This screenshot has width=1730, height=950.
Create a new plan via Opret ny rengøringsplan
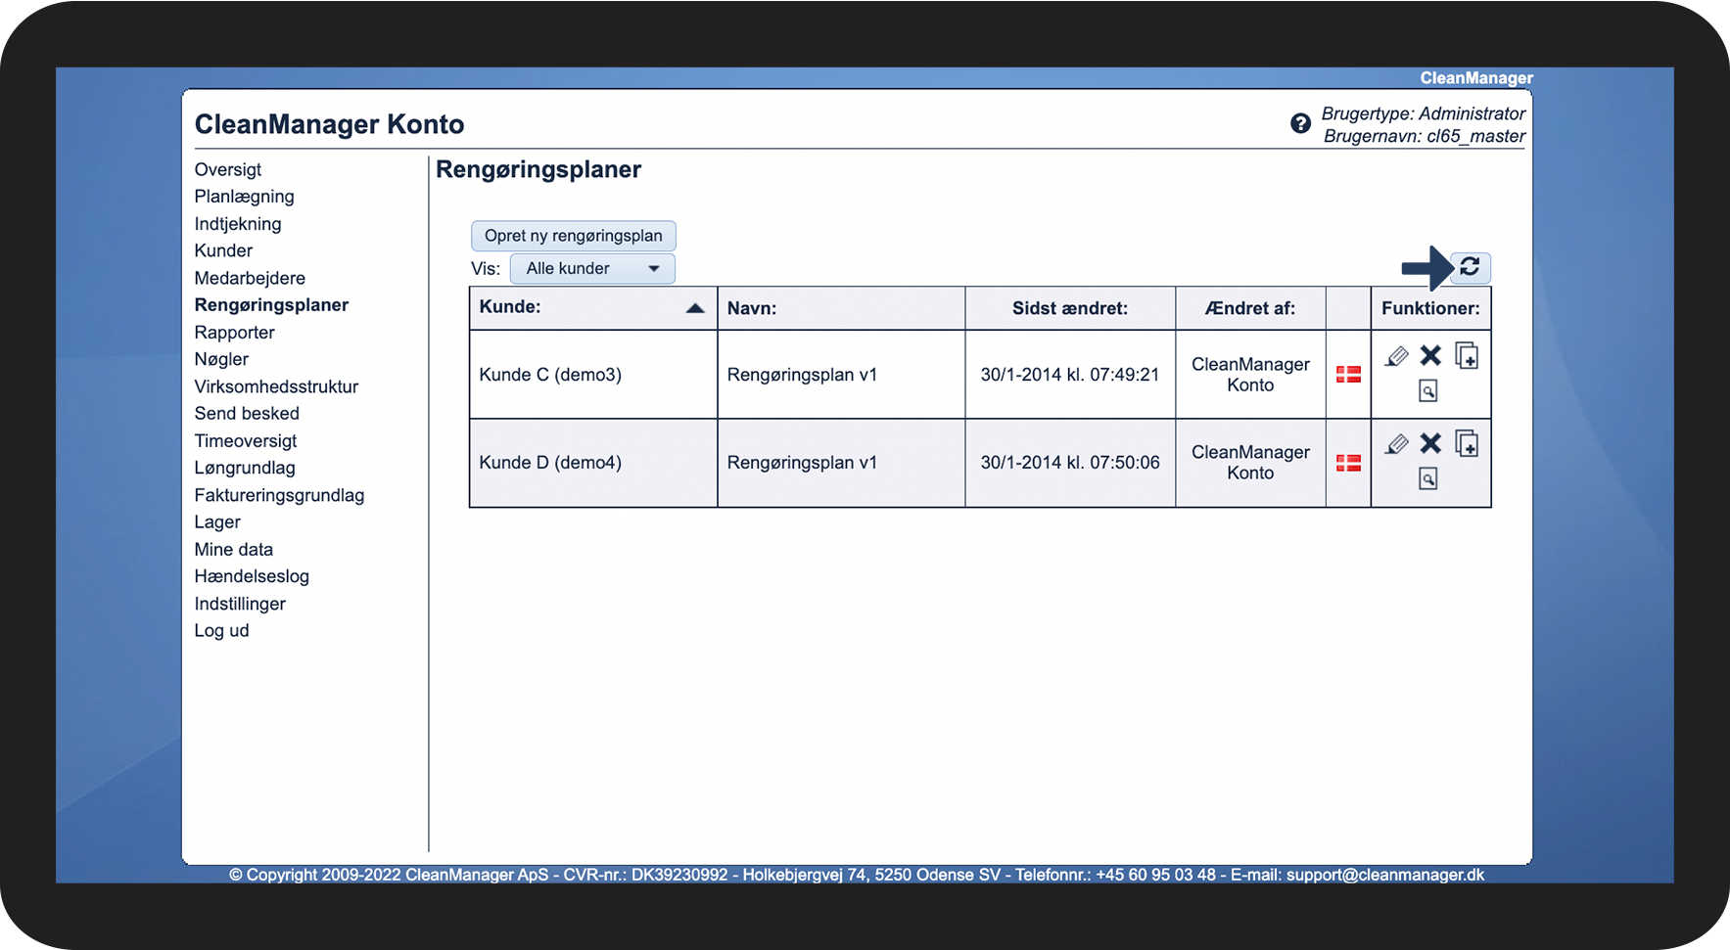(x=574, y=236)
